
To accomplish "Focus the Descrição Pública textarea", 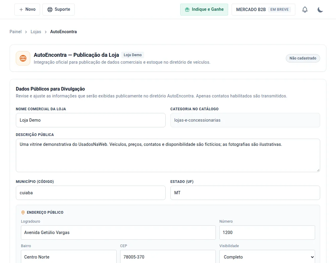I will (x=168, y=155).
